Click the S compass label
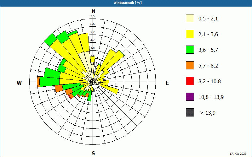The image size is (252, 157). pyautogui.click(x=93, y=153)
